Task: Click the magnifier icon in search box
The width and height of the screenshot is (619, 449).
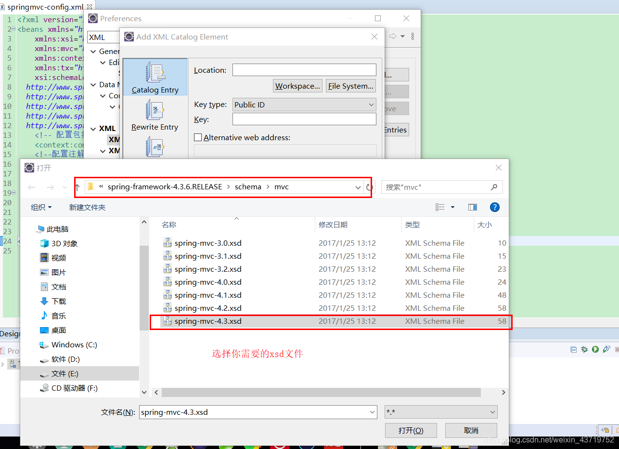Action: coord(494,187)
